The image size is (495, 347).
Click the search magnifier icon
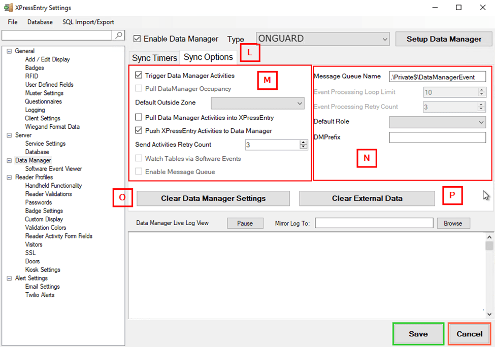(119, 35)
